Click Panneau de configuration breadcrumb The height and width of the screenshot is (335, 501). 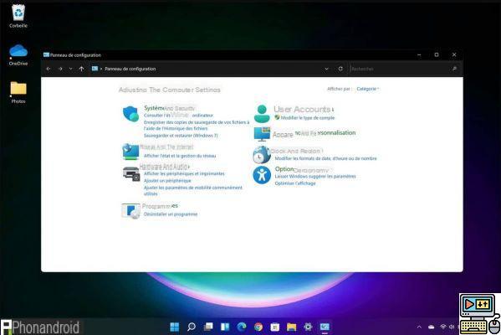(130, 69)
